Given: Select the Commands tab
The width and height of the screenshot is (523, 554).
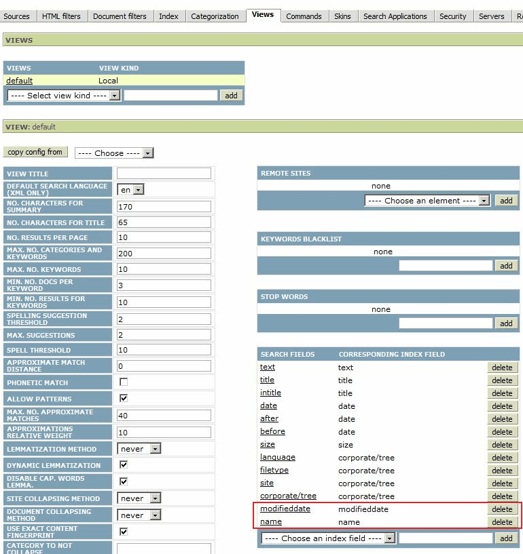Looking at the screenshot, I should 304,16.
